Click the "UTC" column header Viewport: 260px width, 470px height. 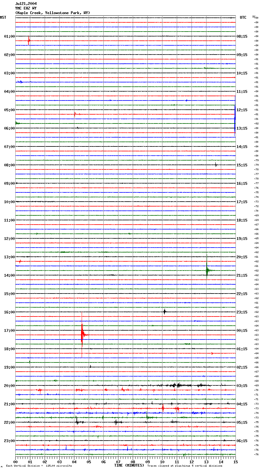point(243,17)
